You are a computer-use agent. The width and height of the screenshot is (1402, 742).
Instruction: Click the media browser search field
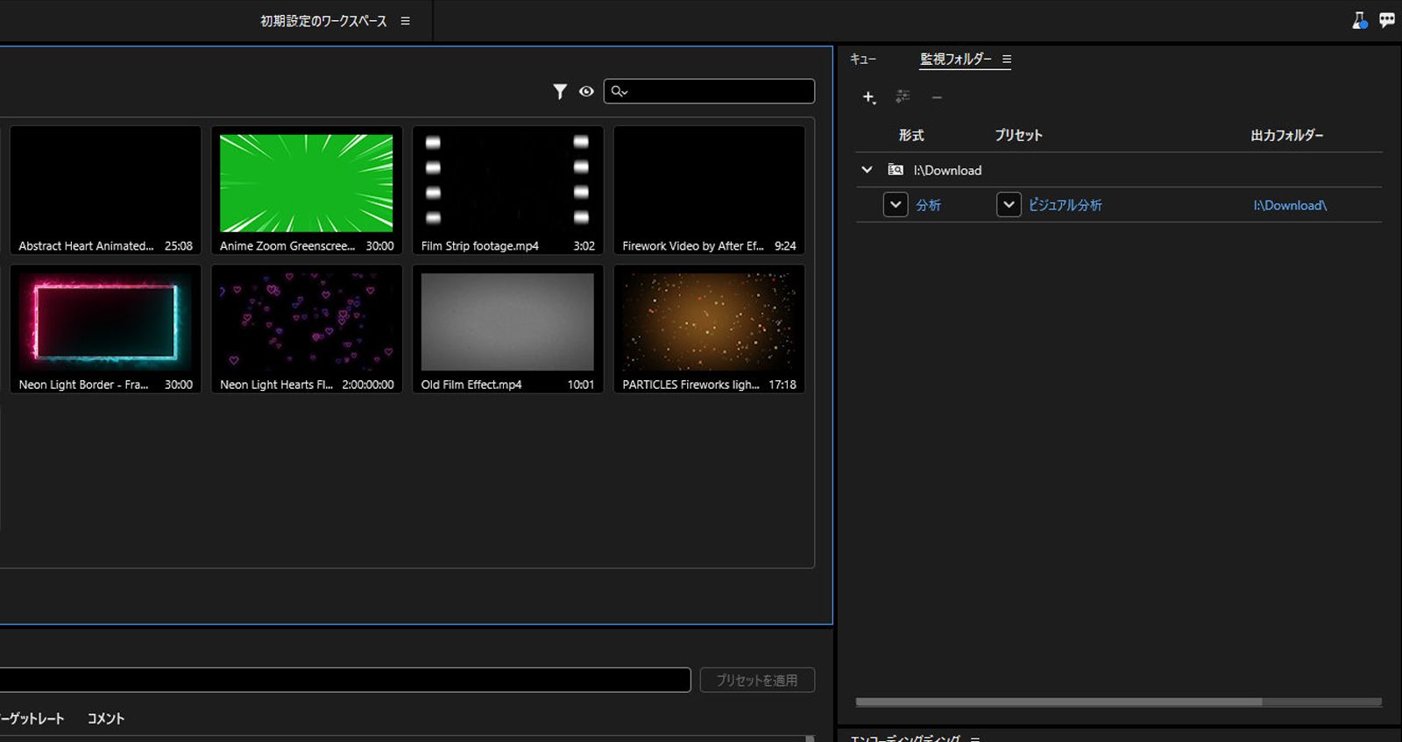coord(719,91)
